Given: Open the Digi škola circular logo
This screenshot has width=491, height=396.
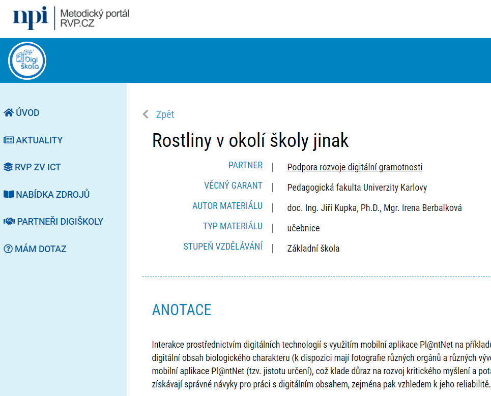Looking at the screenshot, I should point(27,61).
